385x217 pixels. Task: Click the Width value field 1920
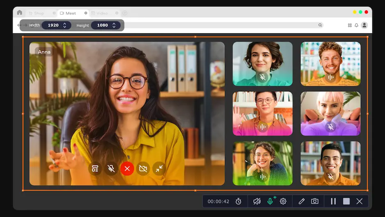pyautogui.click(x=53, y=25)
